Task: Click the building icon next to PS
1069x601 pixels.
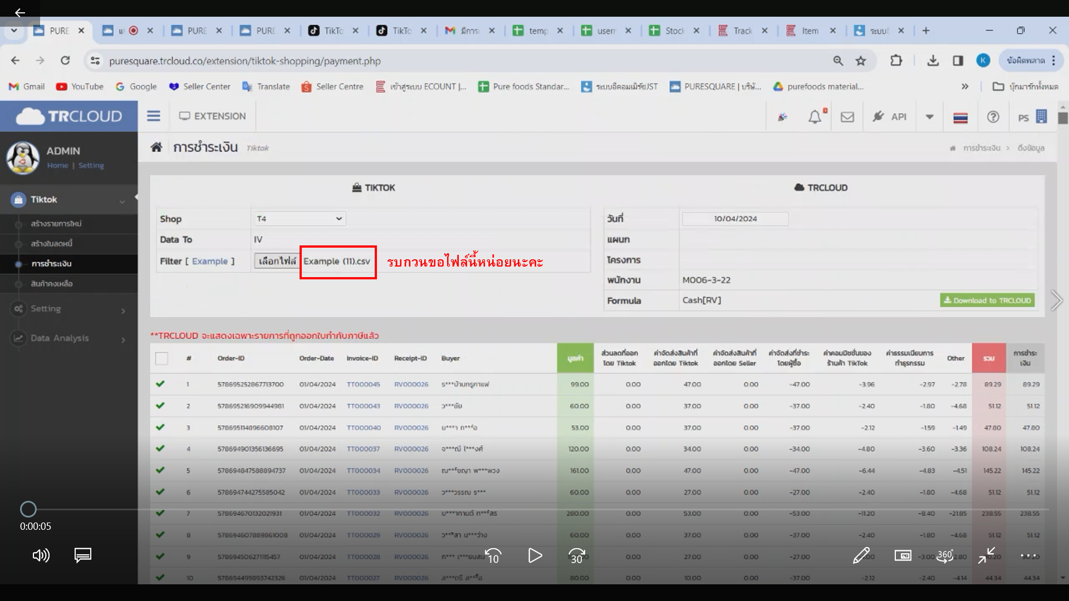Action: (1041, 116)
